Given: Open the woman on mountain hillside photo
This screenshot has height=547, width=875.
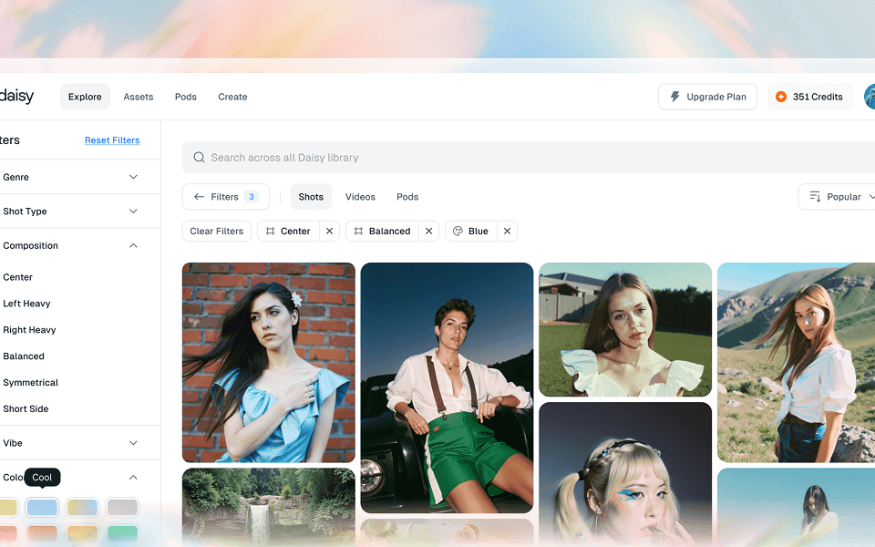Looking at the screenshot, I should click(796, 363).
